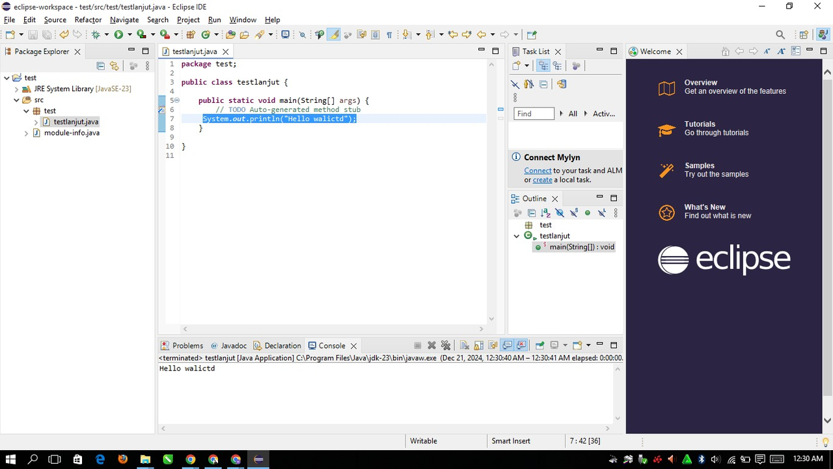The width and height of the screenshot is (833, 469).
Task: Switch to the Problems tab
Action: tap(182, 346)
